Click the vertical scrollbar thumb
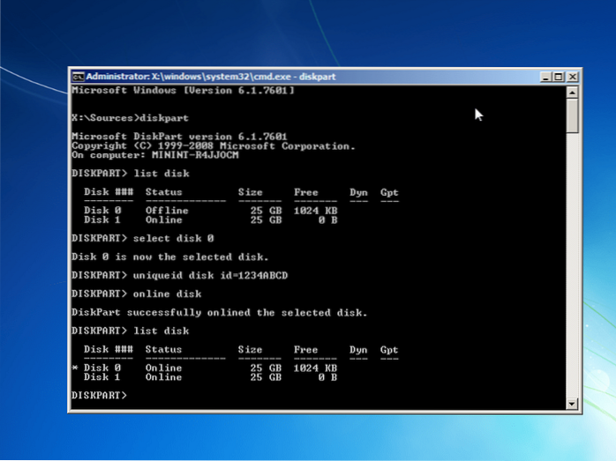 coord(572,115)
